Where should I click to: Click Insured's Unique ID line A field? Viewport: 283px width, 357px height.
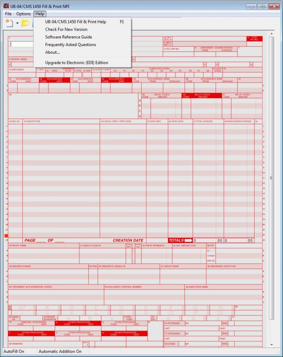pyautogui.click(x=129, y=271)
